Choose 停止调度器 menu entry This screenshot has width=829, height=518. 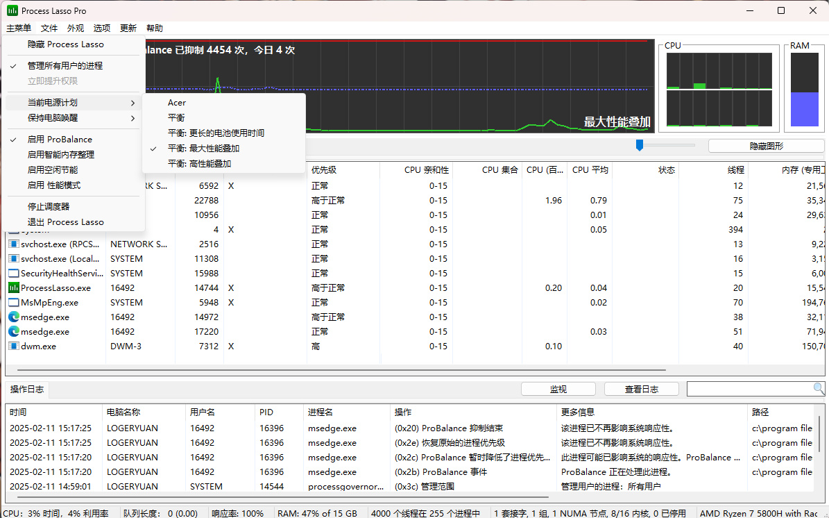point(75,206)
